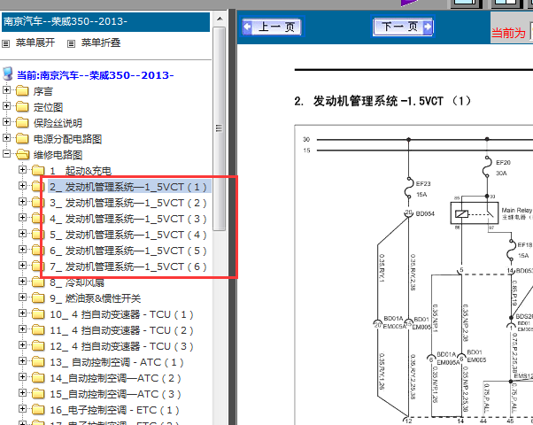This screenshot has height=425, width=533.
Task: Click the 保险丝说明 folder icon
Action: pos(22,122)
